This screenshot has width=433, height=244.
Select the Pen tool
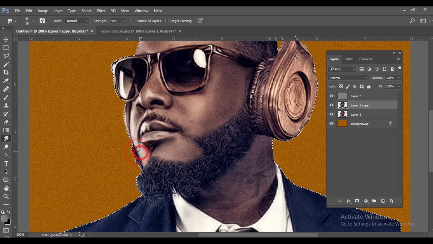tap(6, 155)
